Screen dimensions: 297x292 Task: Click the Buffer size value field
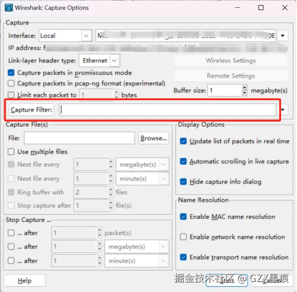[225, 91]
